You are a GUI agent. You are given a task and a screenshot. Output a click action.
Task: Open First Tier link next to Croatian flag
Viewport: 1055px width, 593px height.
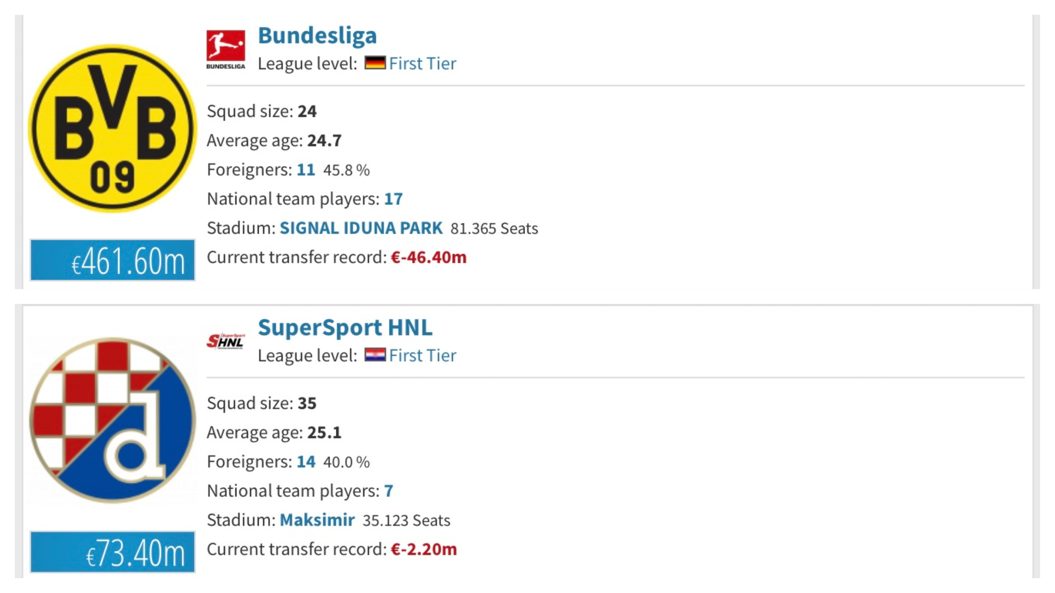423,355
